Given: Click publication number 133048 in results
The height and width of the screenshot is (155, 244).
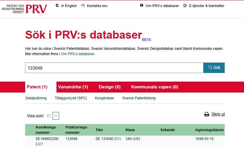Looking at the screenshot, I should (x=72, y=139).
